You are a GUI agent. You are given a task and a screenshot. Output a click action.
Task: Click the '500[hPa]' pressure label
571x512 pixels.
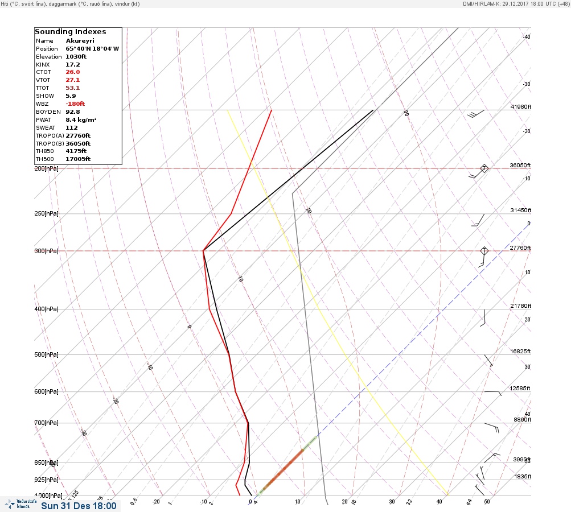point(46,354)
